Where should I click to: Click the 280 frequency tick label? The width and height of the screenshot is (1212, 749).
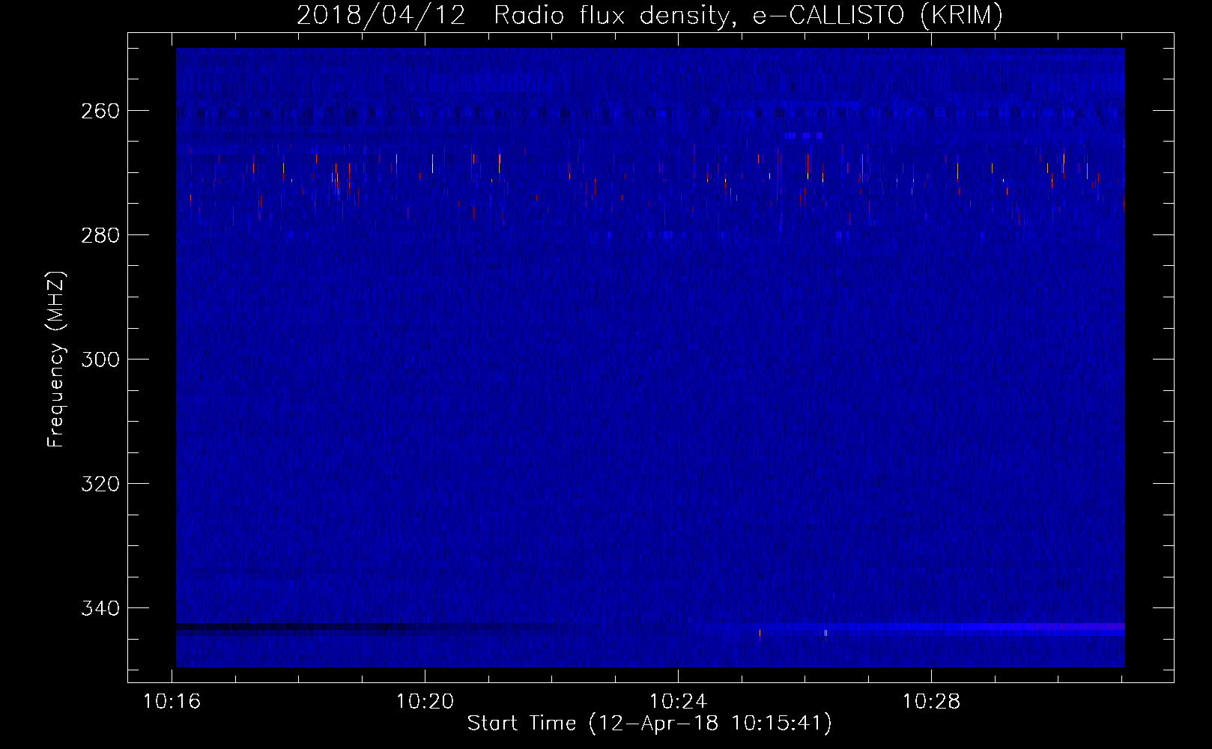[x=100, y=235]
